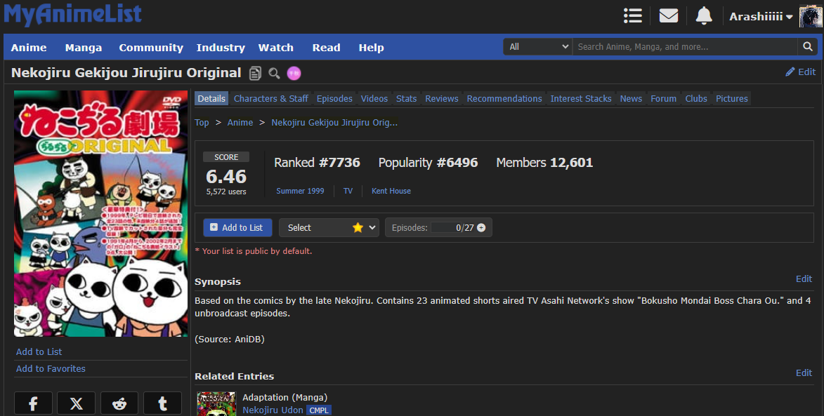Open the Read menu
Viewport: 824px width, 416px height.
coord(327,47)
